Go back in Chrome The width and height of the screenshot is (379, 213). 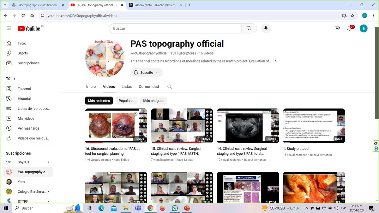pyautogui.click(x=5, y=15)
